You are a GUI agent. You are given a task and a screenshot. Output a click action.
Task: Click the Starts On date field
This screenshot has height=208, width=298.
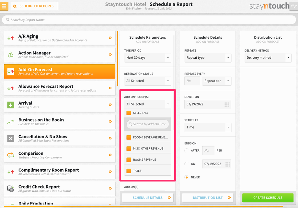point(208,104)
